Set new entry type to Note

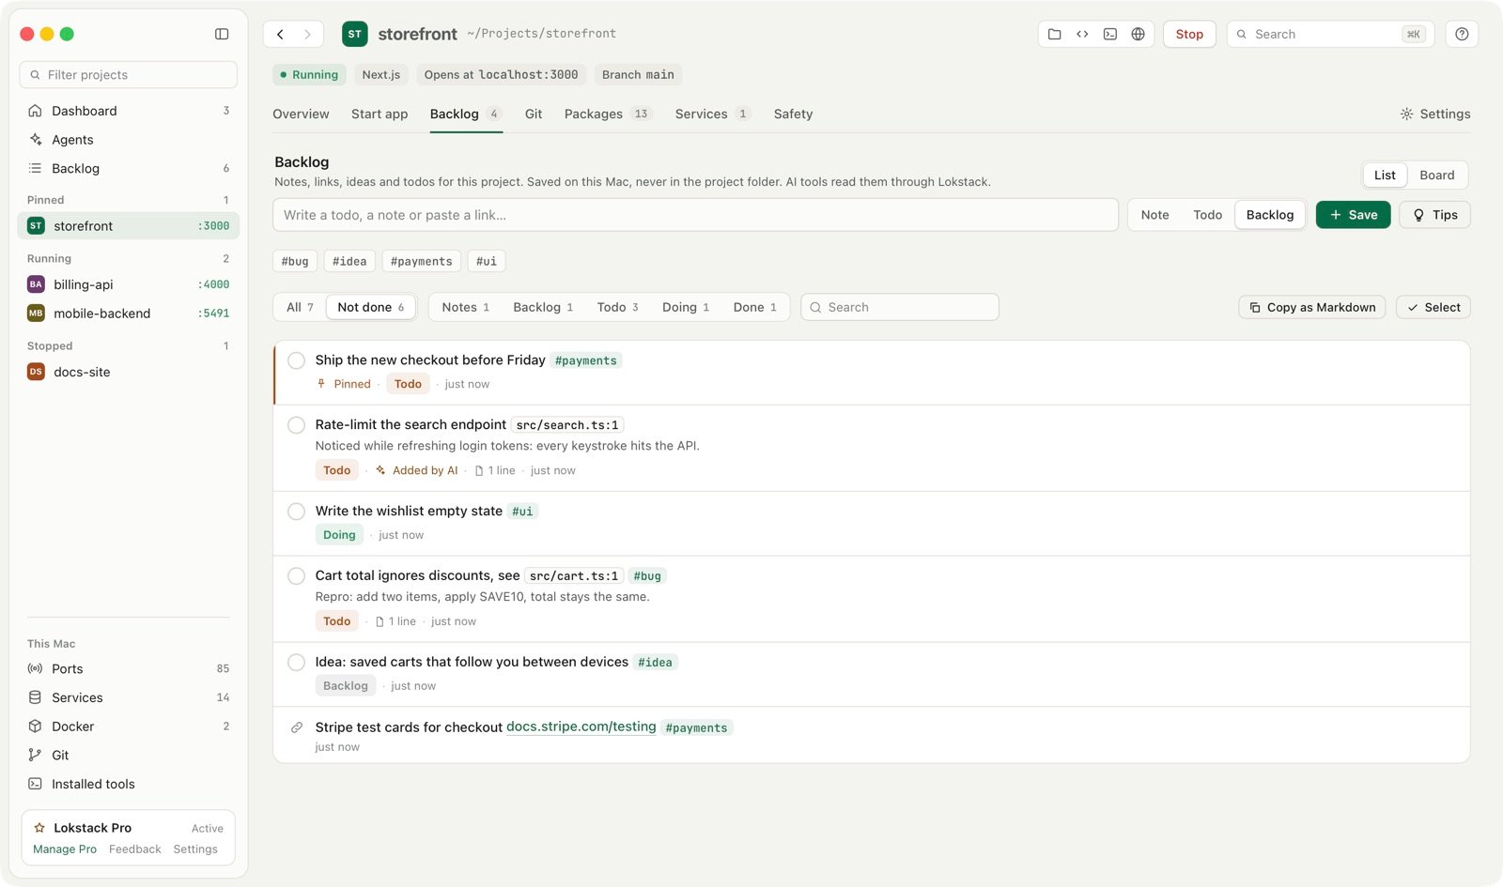pyautogui.click(x=1154, y=215)
